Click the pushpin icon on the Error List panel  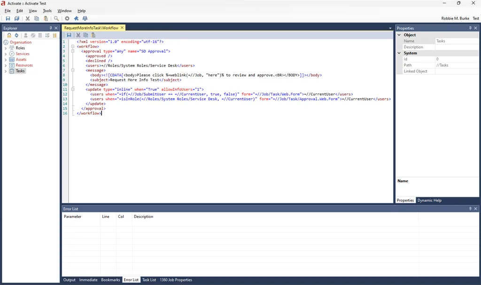(470, 208)
